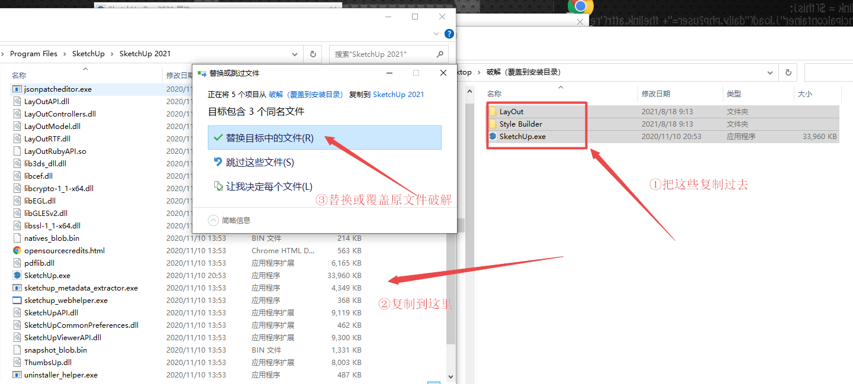Choose 让我决定每个文件(L) option
This screenshot has width=853, height=384.
tap(269, 186)
